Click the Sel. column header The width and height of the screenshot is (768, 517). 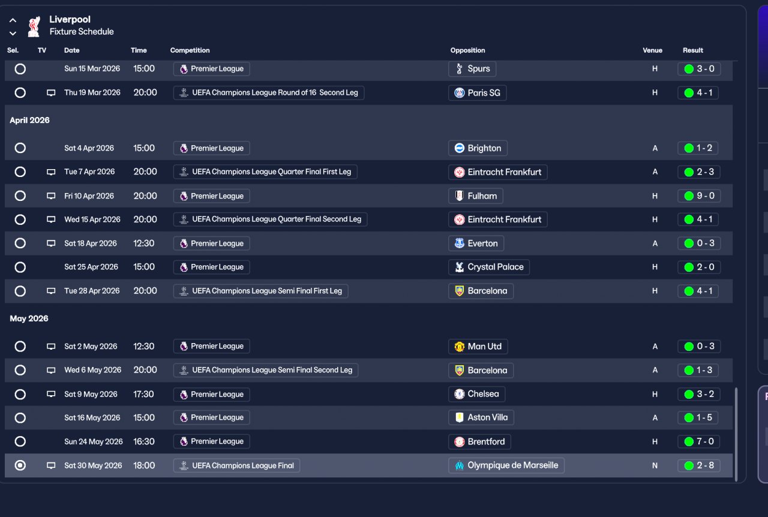[13, 50]
